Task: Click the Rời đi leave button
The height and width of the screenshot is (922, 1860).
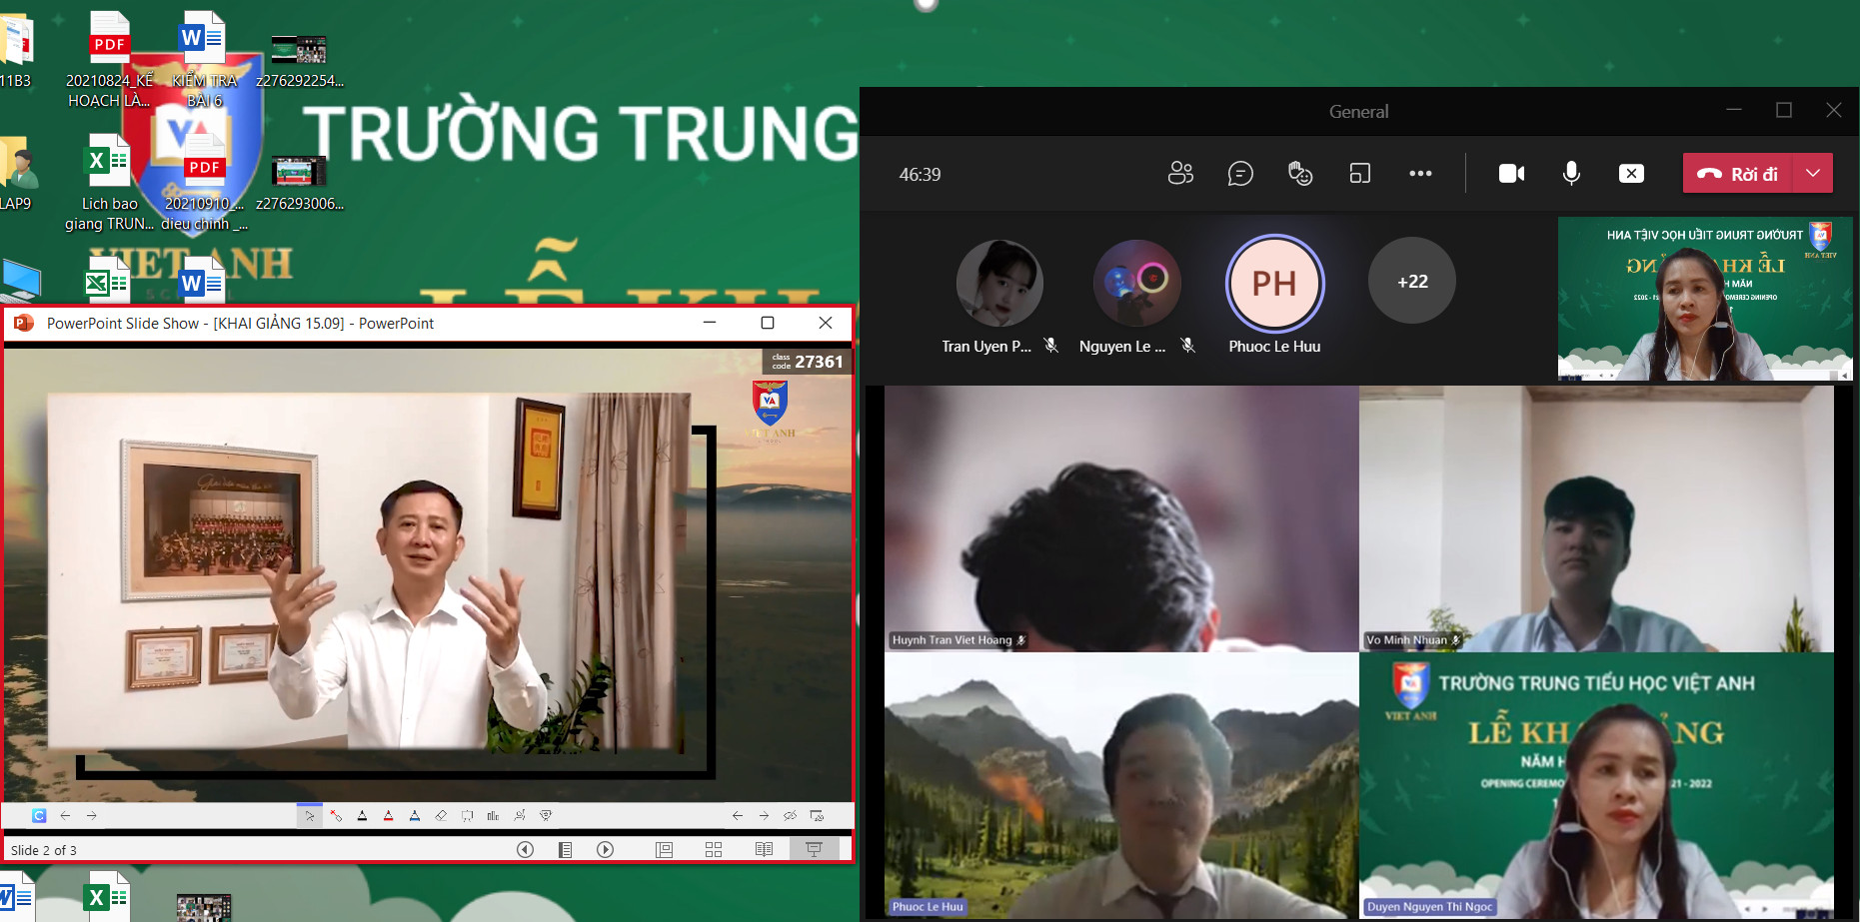Action: pyautogui.click(x=1738, y=173)
